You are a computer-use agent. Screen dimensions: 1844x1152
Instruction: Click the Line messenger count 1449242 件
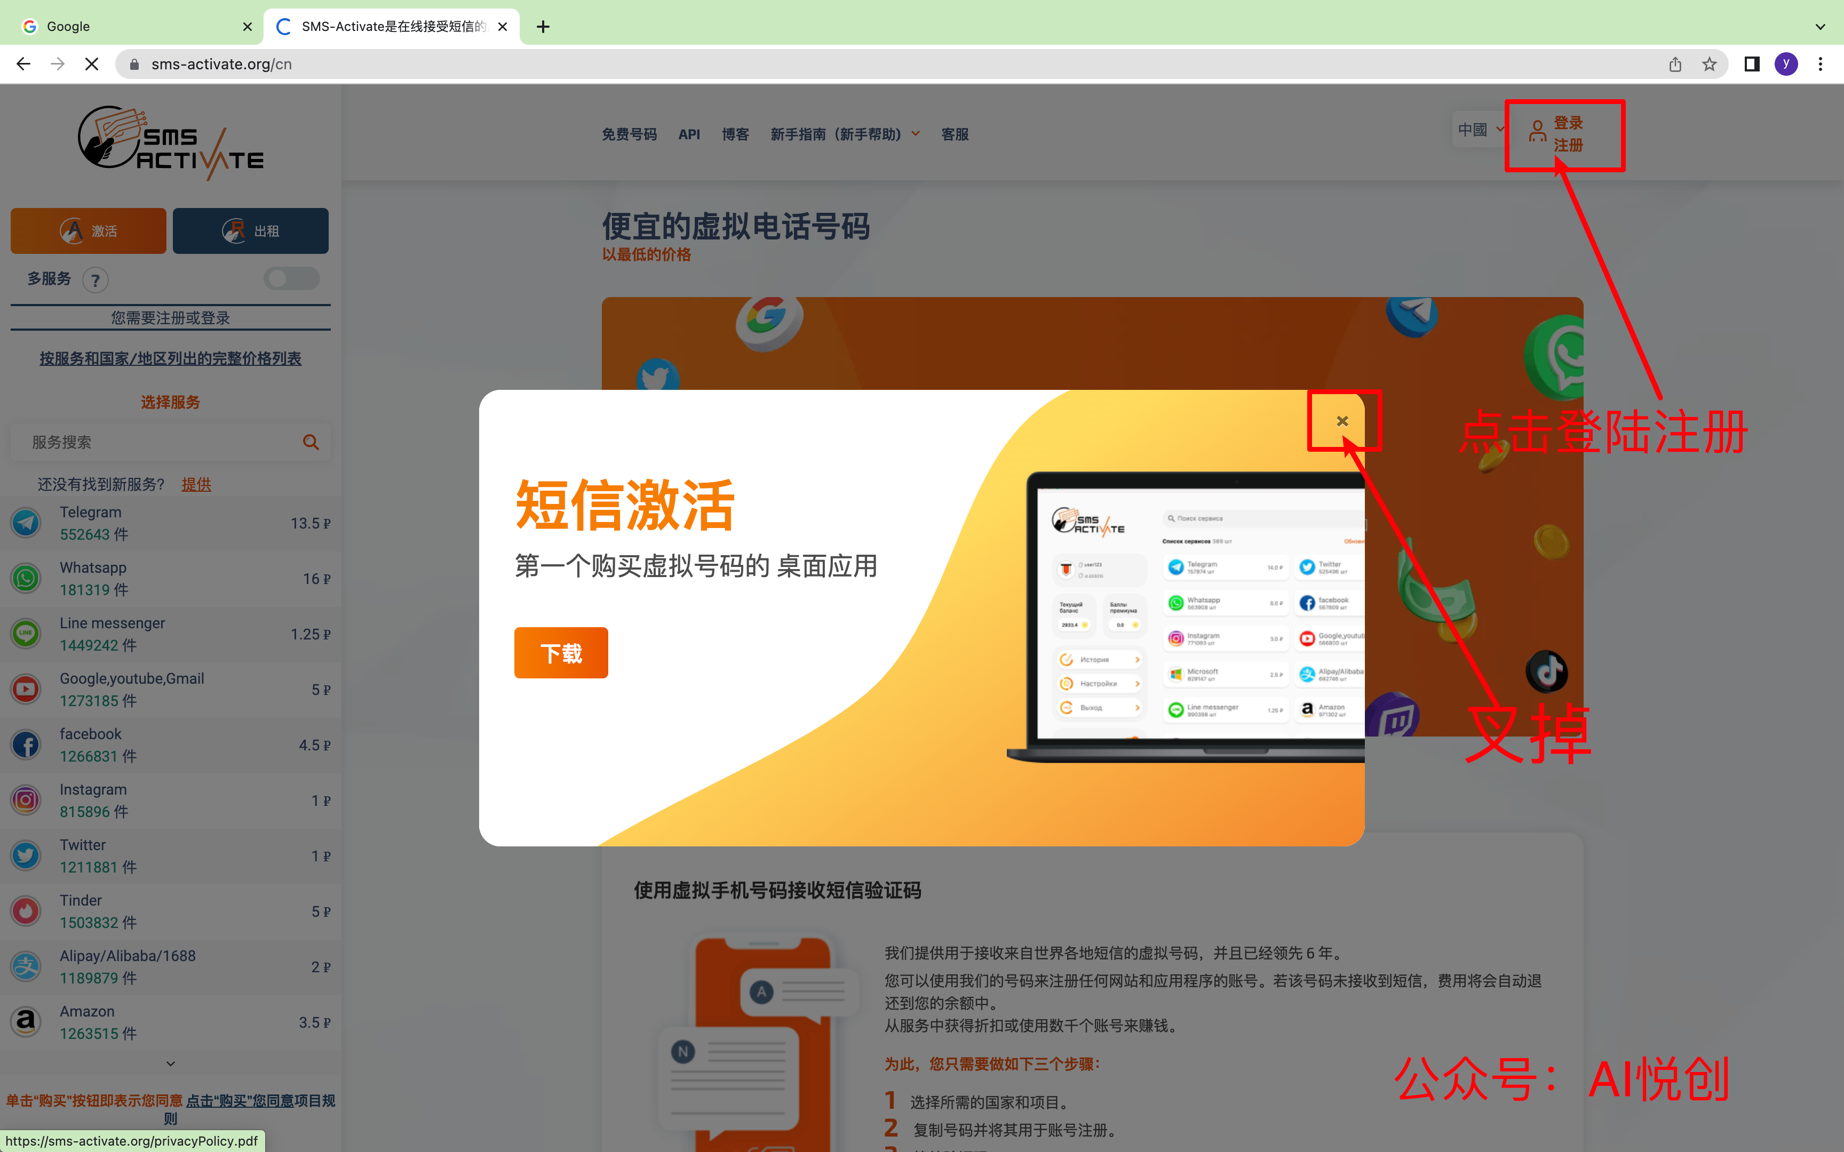[98, 645]
